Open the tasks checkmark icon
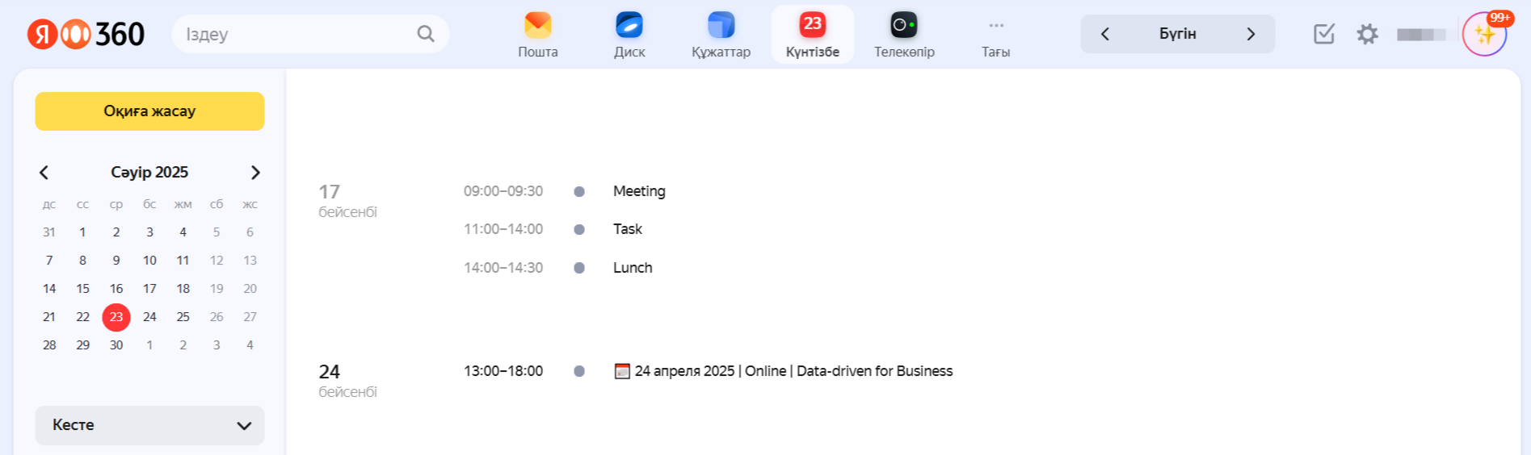Viewport: 1531px width, 455px height. (1323, 34)
